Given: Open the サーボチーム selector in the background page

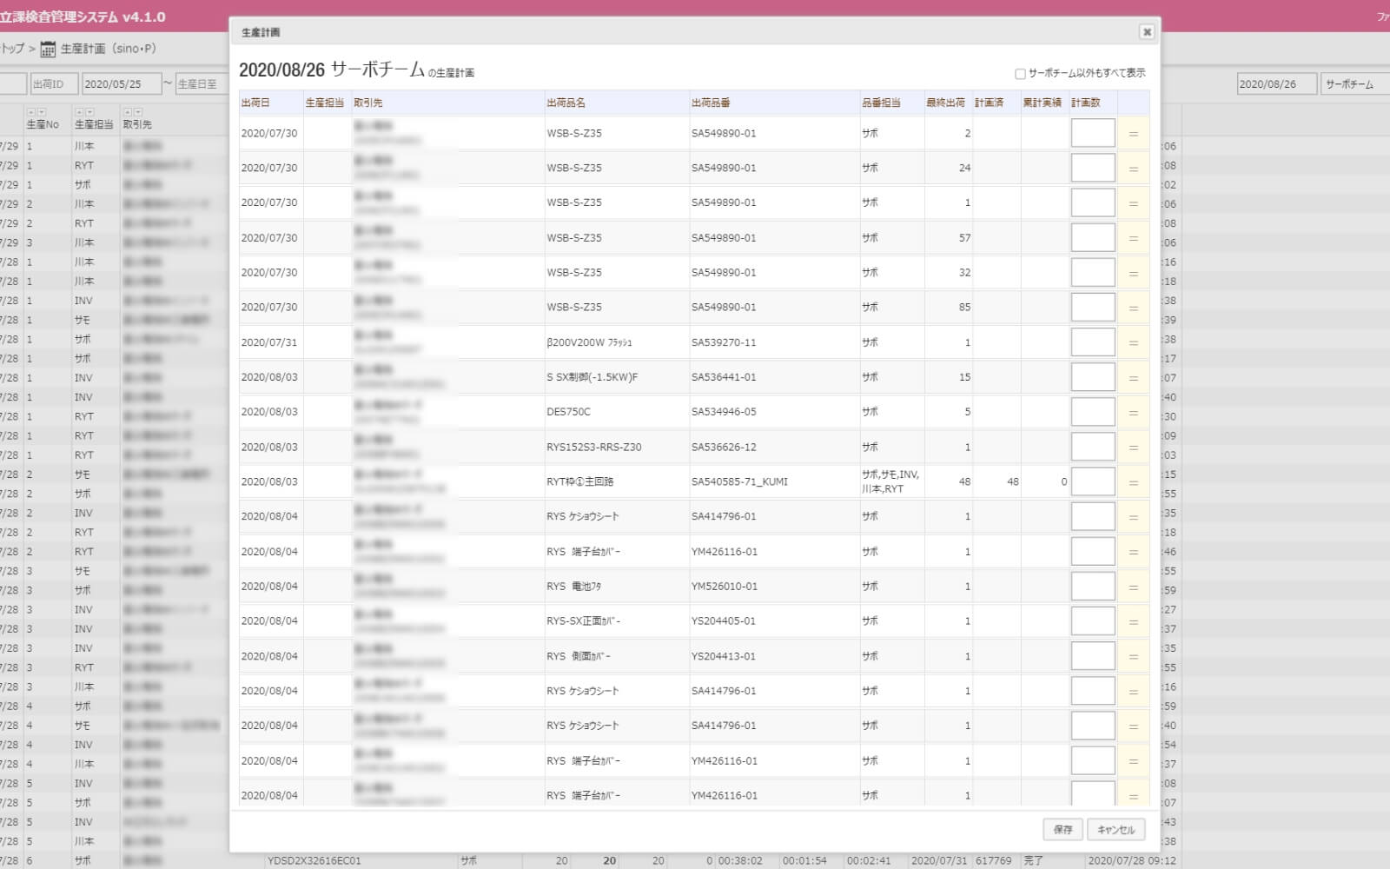Looking at the screenshot, I should tap(1354, 84).
